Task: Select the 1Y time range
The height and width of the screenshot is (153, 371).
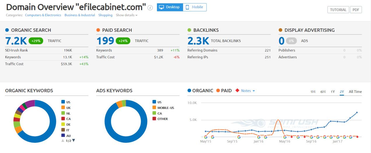Action: point(332,92)
